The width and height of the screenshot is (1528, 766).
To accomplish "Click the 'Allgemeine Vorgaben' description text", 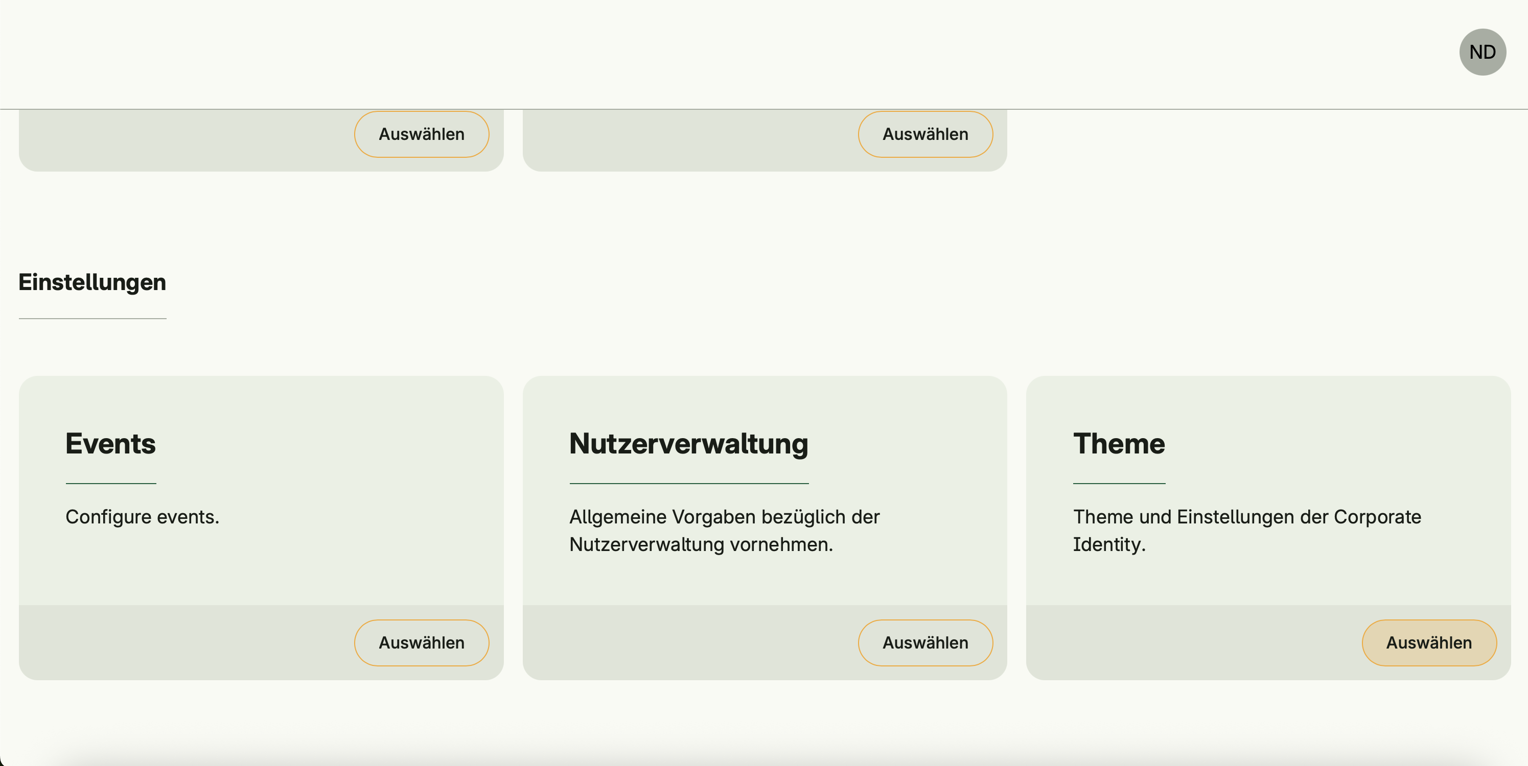I will point(724,530).
